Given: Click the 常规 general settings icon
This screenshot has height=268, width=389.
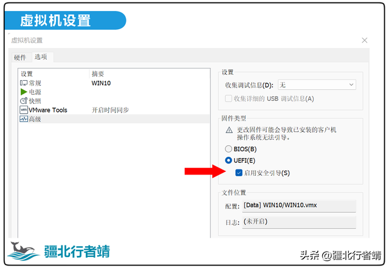Looking at the screenshot, I should (24, 83).
